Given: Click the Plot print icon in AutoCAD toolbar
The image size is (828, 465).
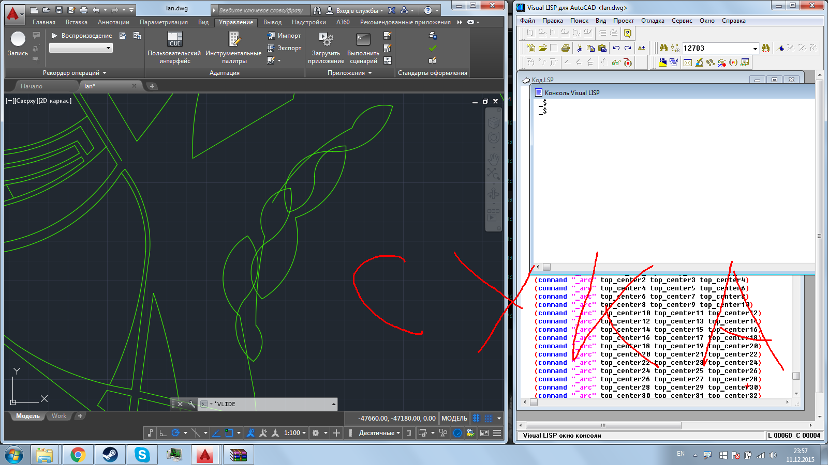Looking at the screenshot, I should 83,10.
